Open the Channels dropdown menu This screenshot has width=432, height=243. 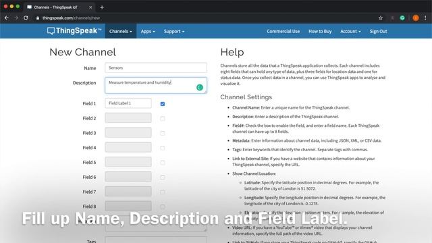[121, 31]
